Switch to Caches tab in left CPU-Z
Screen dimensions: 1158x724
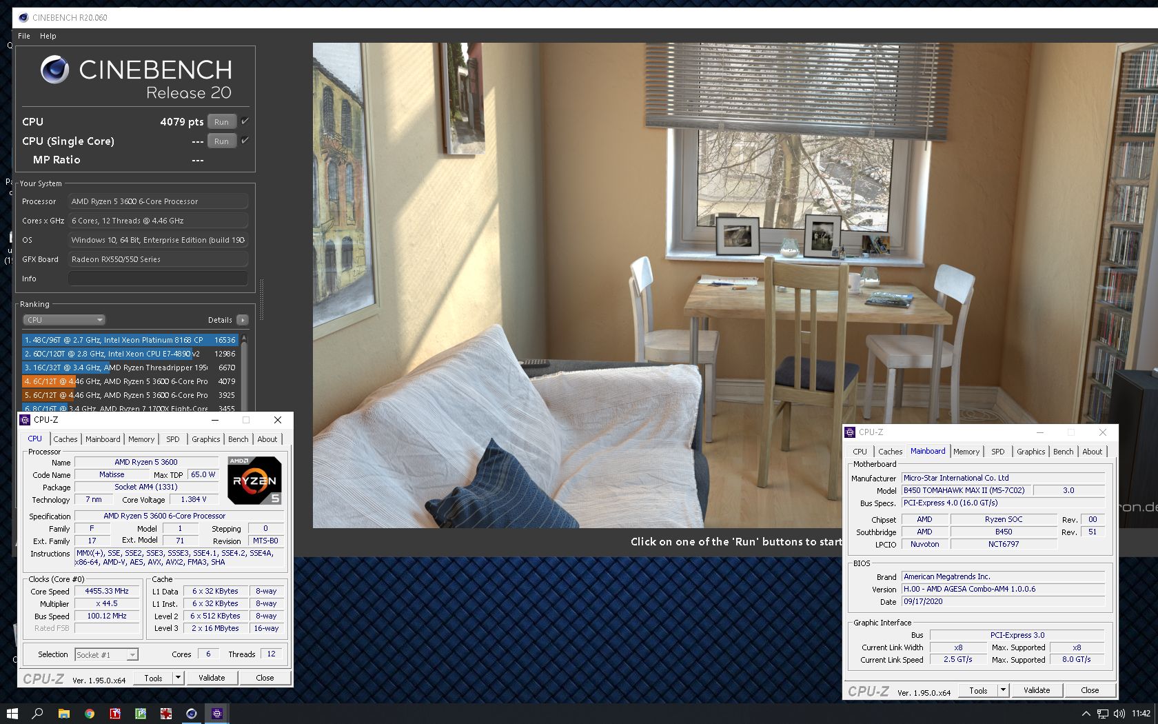pos(65,439)
